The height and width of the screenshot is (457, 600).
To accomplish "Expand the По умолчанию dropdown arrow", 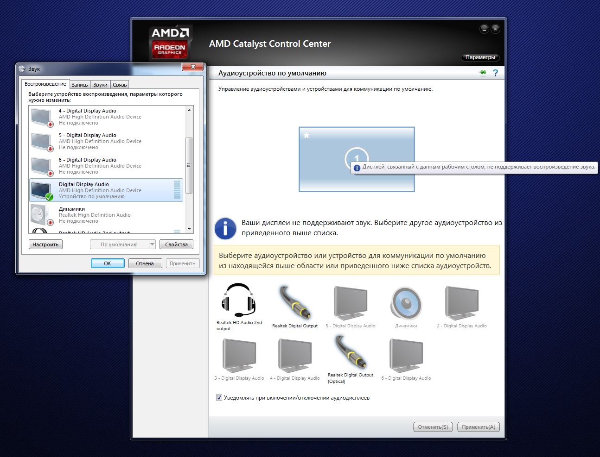I will (x=152, y=244).
